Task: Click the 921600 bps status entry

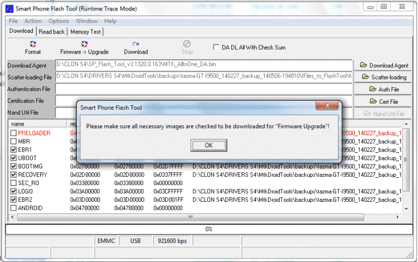Action: coord(172,241)
